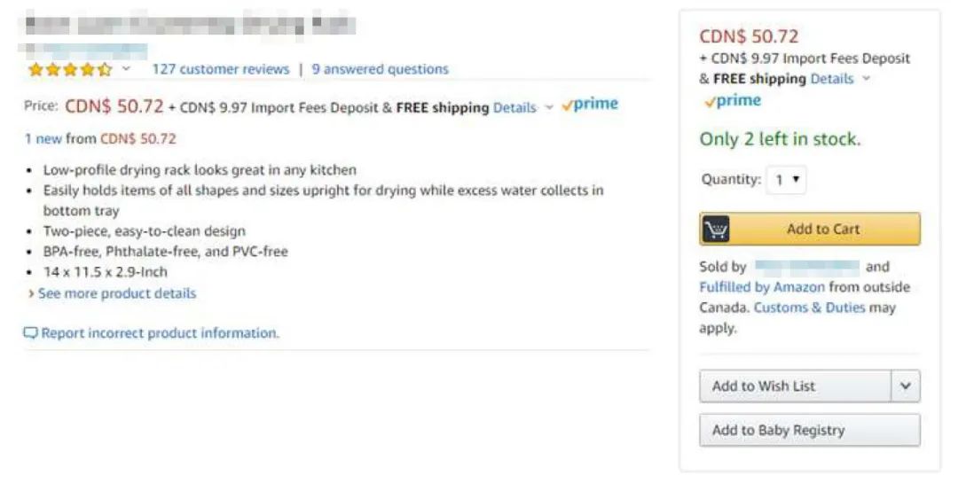
Task: Click the Prime logo in the buy box
Action: [733, 101]
